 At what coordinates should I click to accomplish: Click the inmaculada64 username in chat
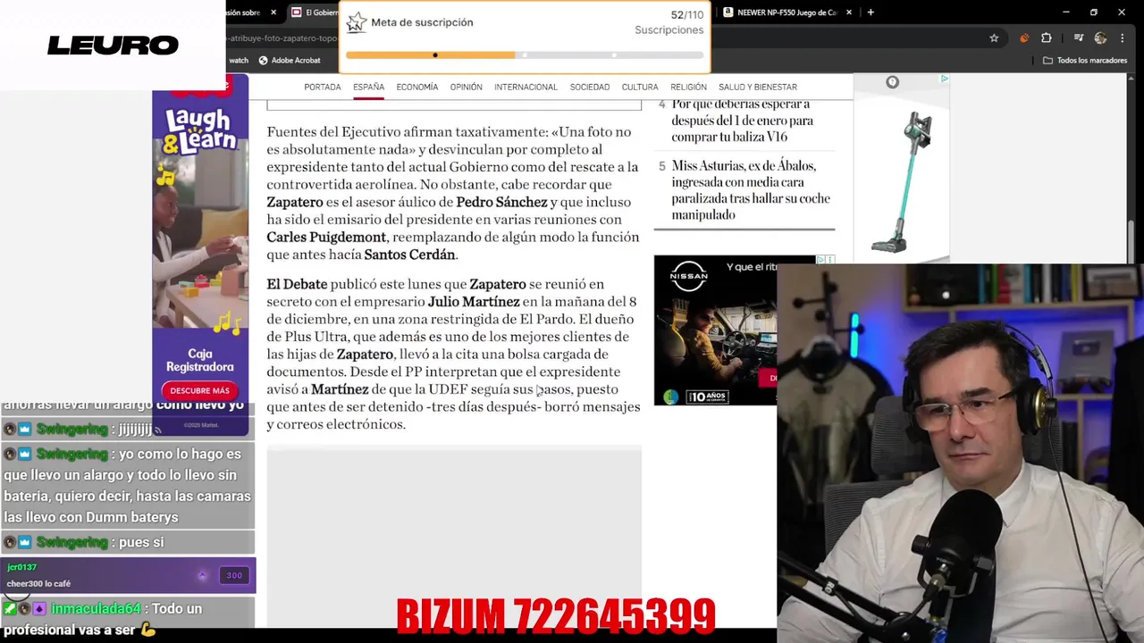96,608
